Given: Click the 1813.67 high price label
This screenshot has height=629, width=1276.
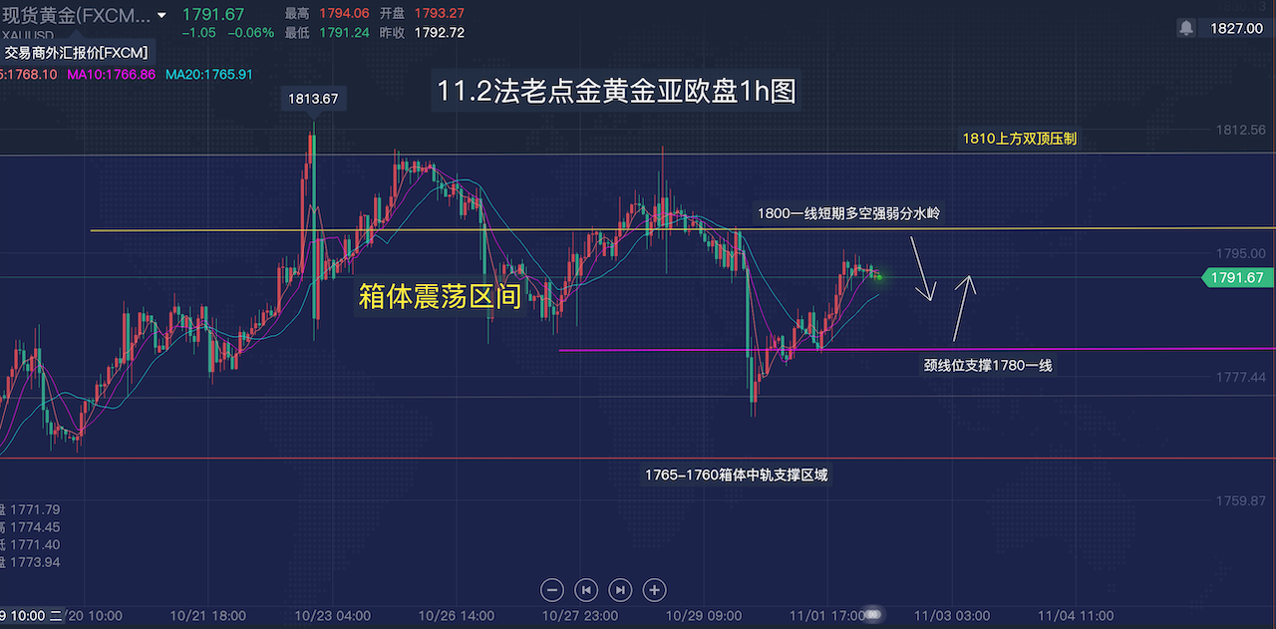Looking at the screenshot, I should (313, 99).
